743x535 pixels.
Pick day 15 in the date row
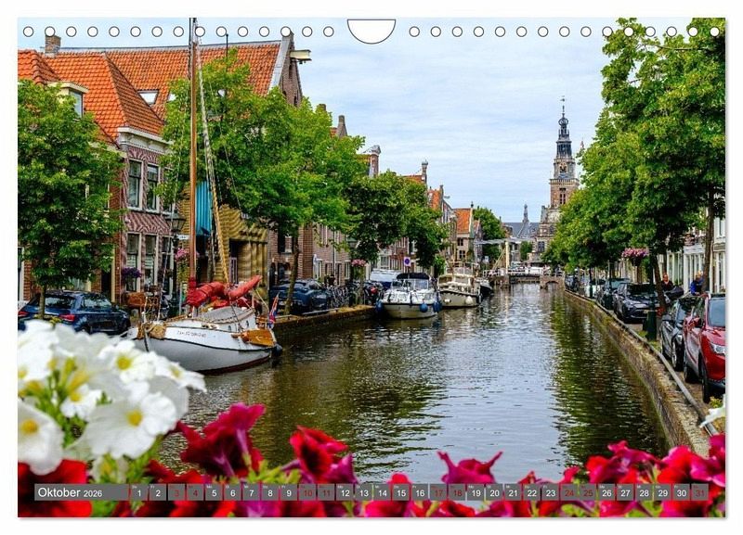[401, 492]
